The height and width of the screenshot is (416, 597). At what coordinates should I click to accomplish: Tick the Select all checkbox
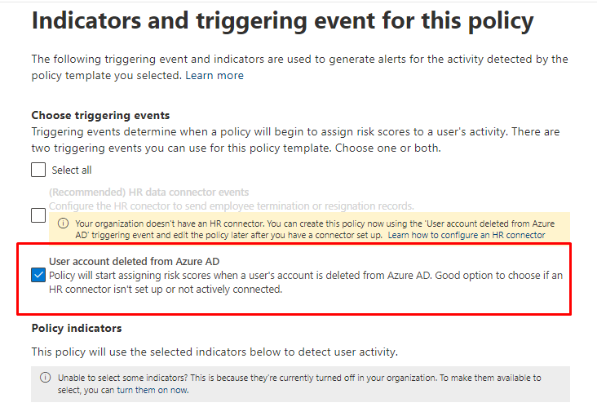38,170
